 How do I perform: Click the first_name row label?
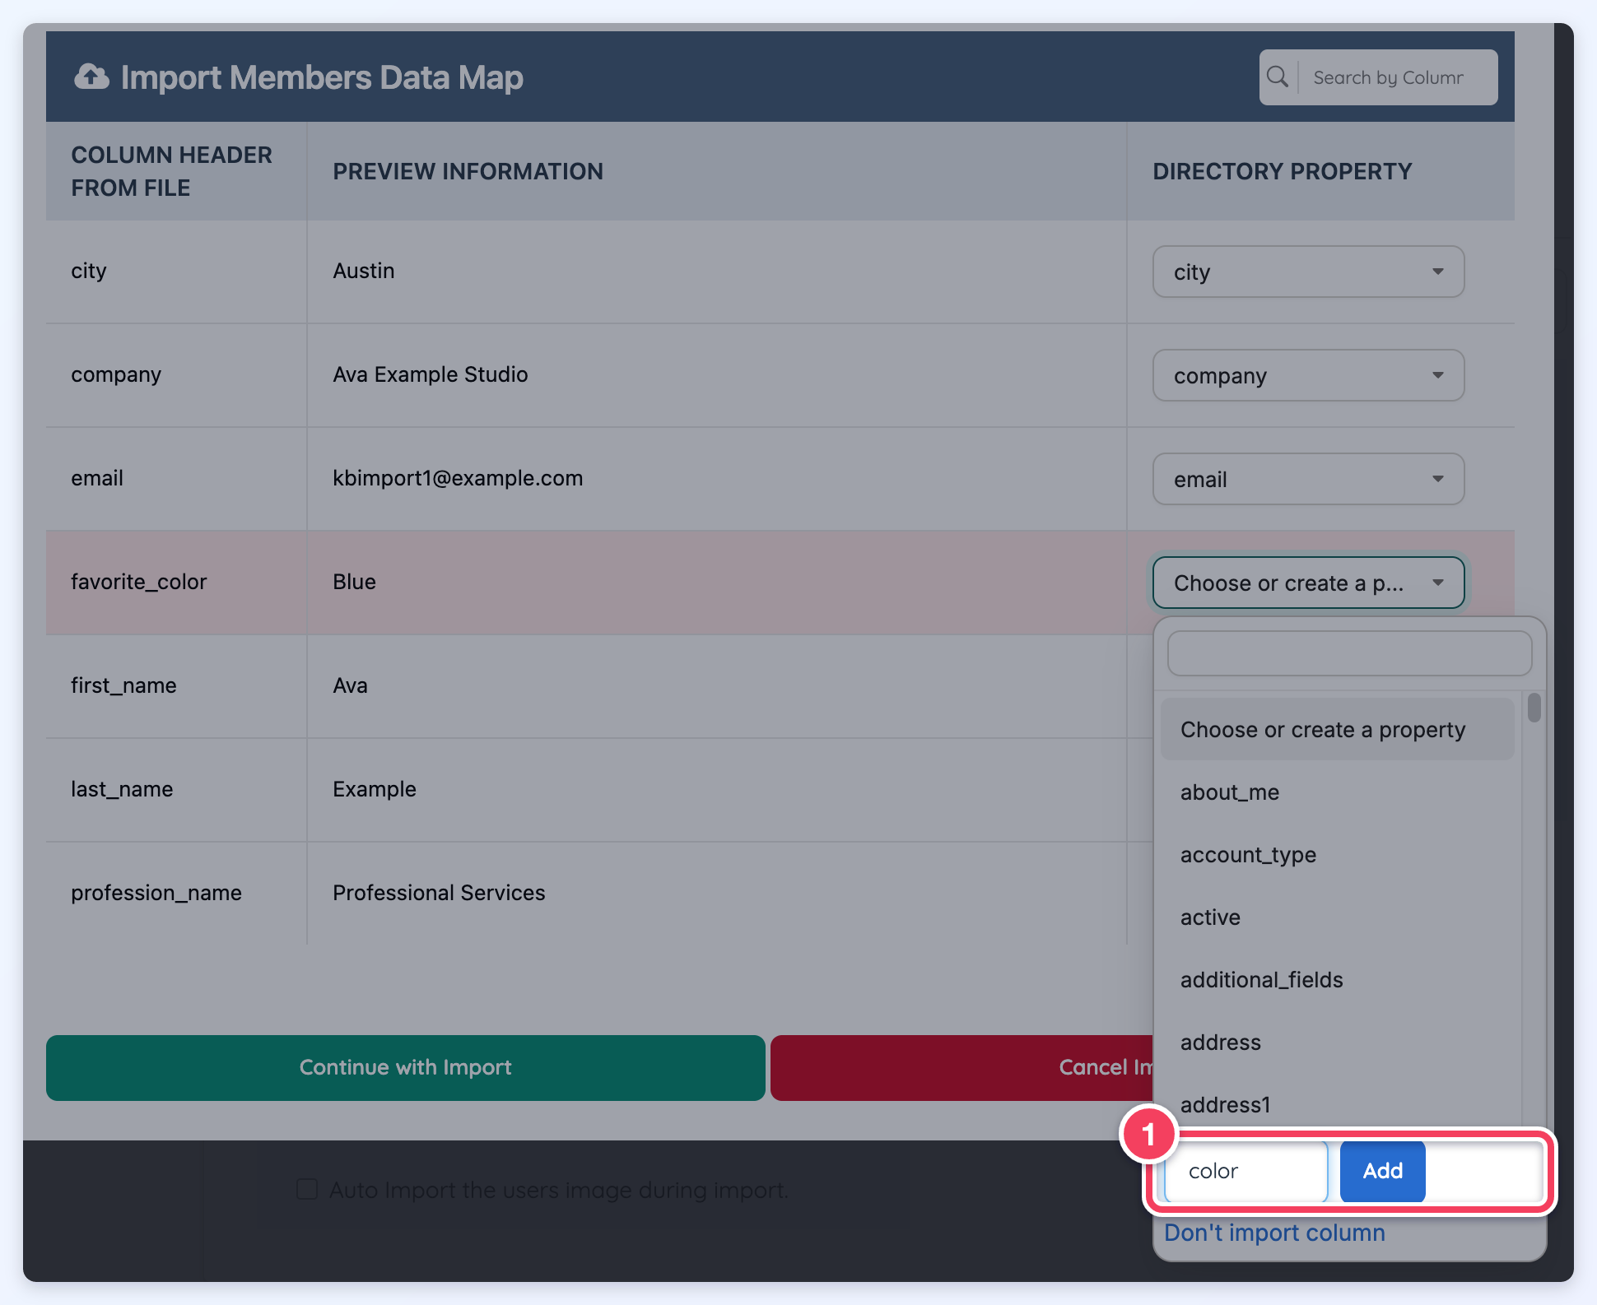tap(123, 685)
